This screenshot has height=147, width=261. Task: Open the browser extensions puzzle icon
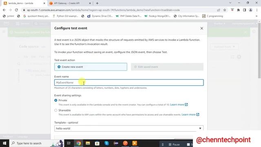[x=238, y=10]
